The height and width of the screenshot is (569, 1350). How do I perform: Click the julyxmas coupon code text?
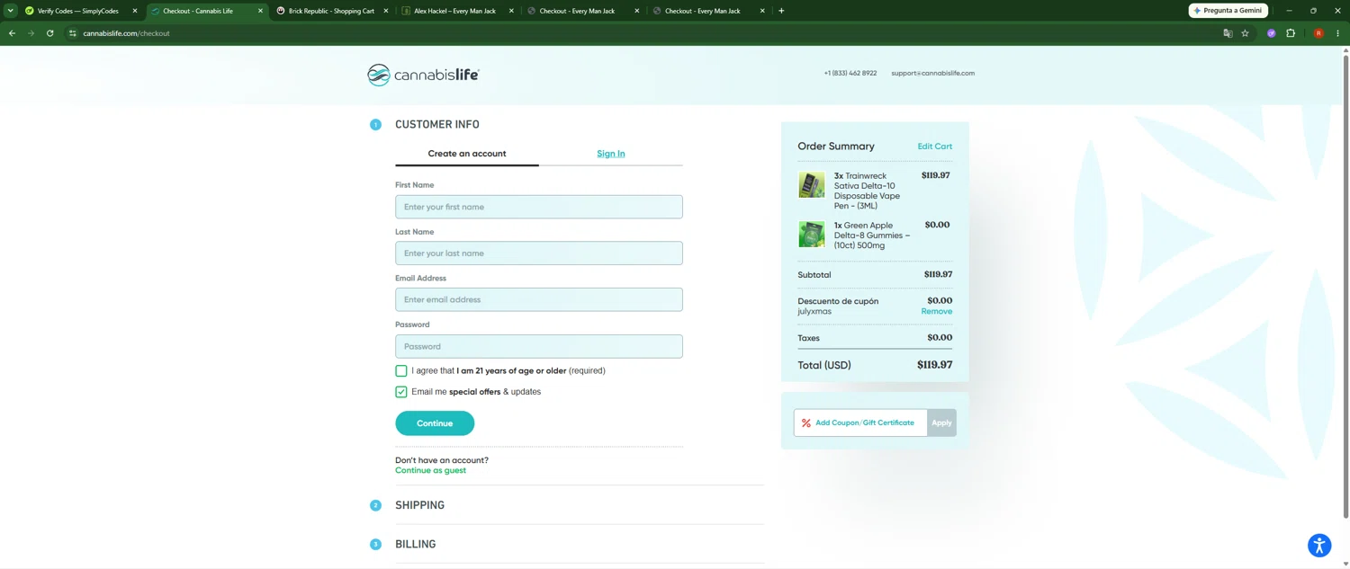coord(814,312)
